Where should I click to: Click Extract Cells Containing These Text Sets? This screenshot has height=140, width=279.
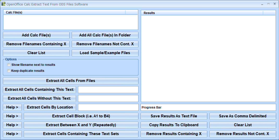81,134
